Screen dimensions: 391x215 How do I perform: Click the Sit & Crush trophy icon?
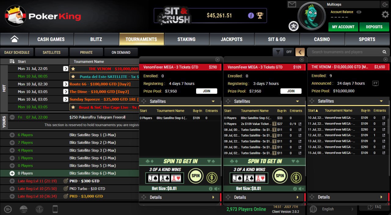pos(260,16)
